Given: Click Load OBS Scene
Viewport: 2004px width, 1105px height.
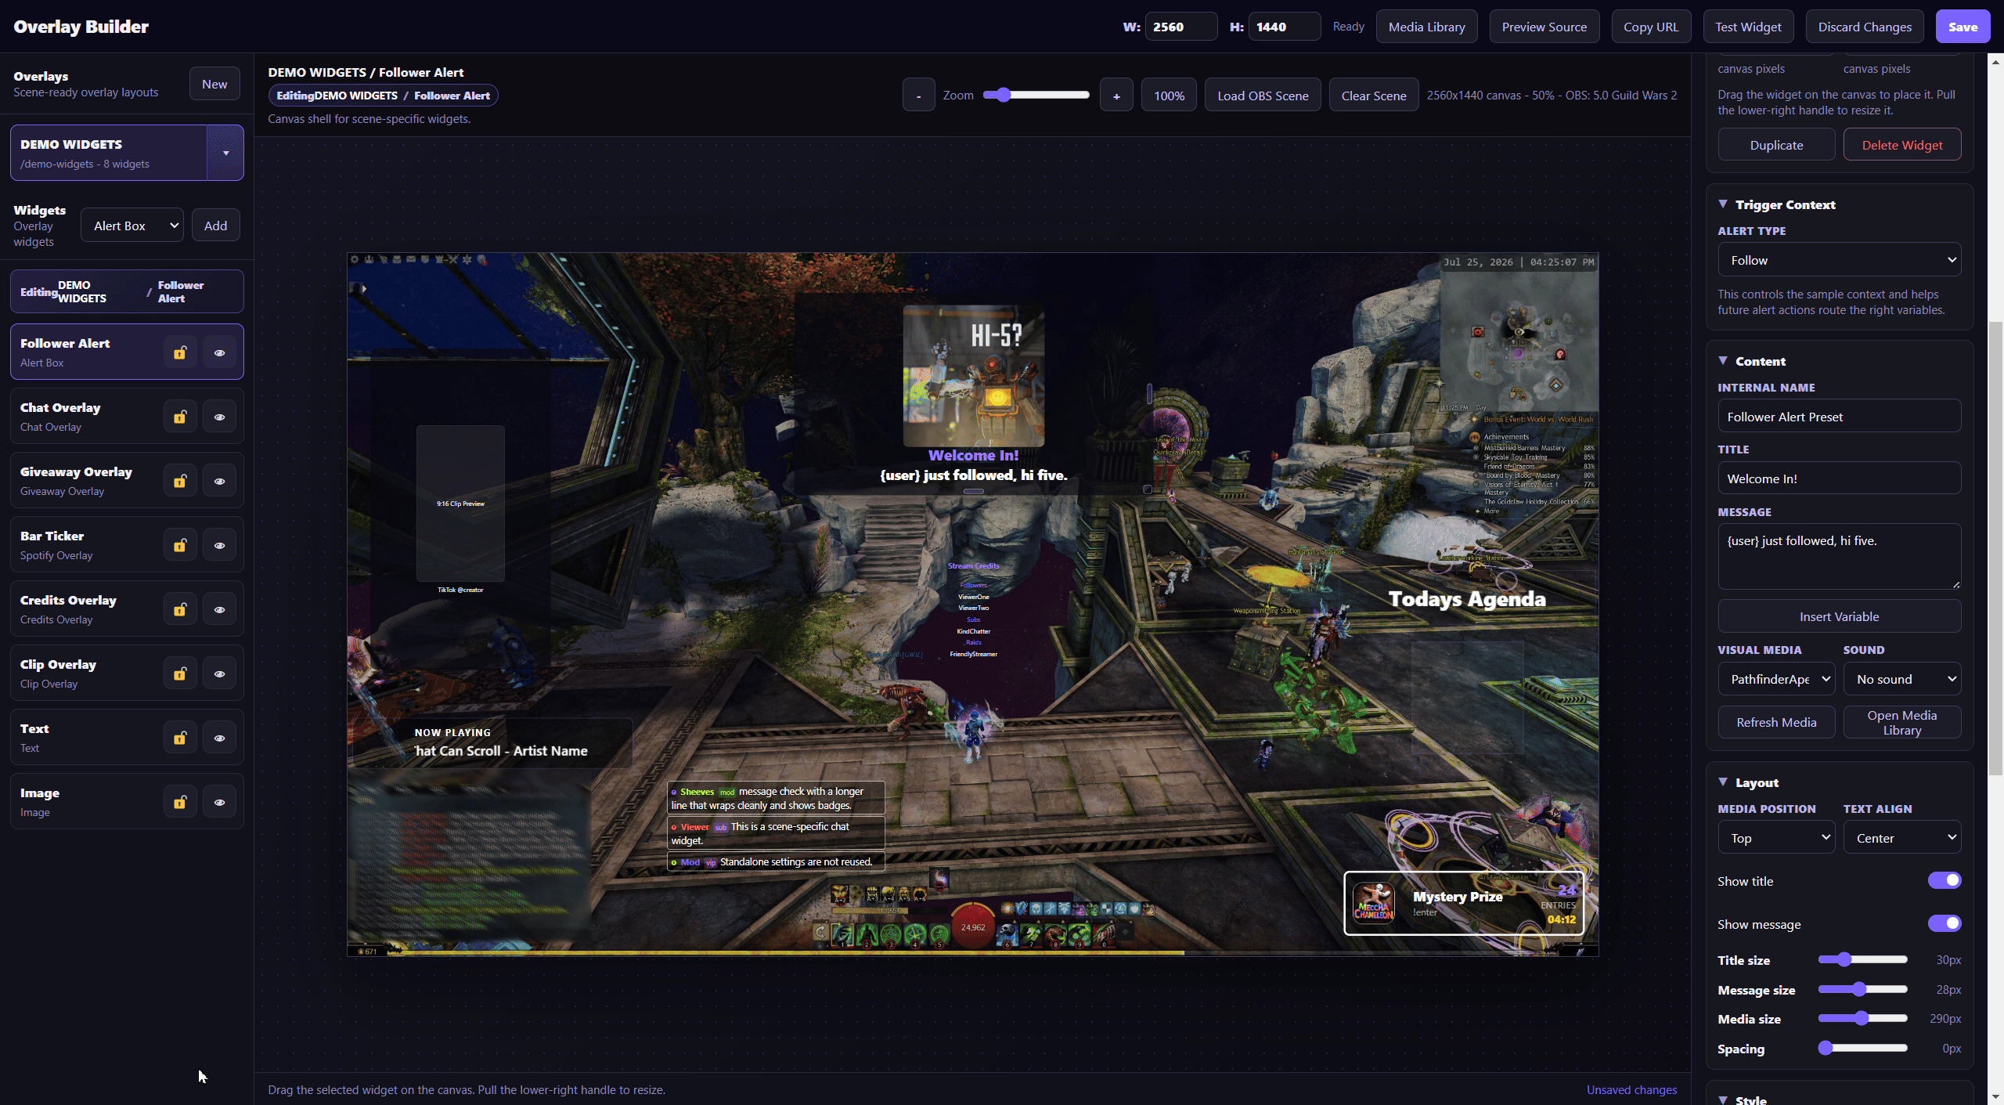Looking at the screenshot, I should point(1263,96).
